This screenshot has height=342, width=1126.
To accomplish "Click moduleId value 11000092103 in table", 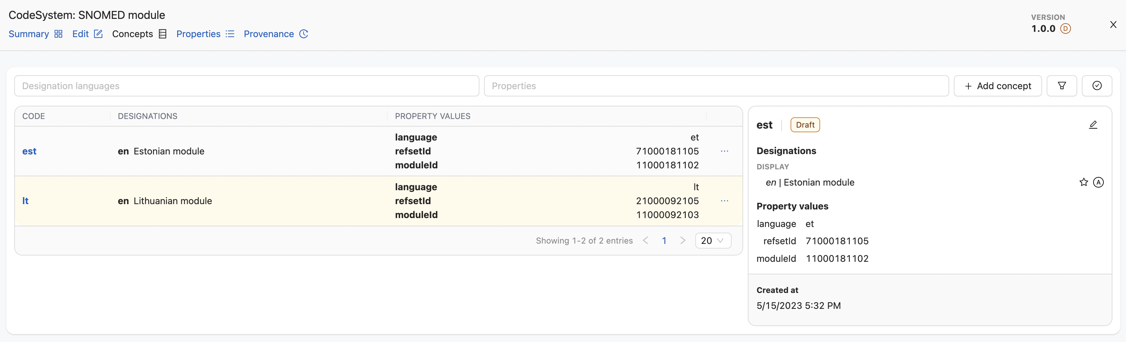I will (x=667, y=215).
